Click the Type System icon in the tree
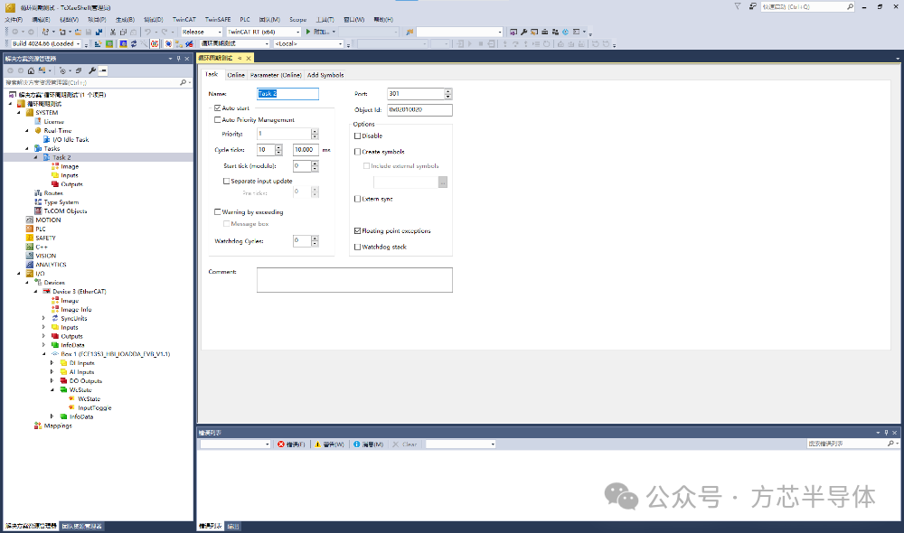This screenshot has height=533, width=904. (37, 202)
